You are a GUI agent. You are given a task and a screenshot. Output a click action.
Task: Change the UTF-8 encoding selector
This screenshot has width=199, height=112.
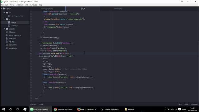(x=186, y=104)
